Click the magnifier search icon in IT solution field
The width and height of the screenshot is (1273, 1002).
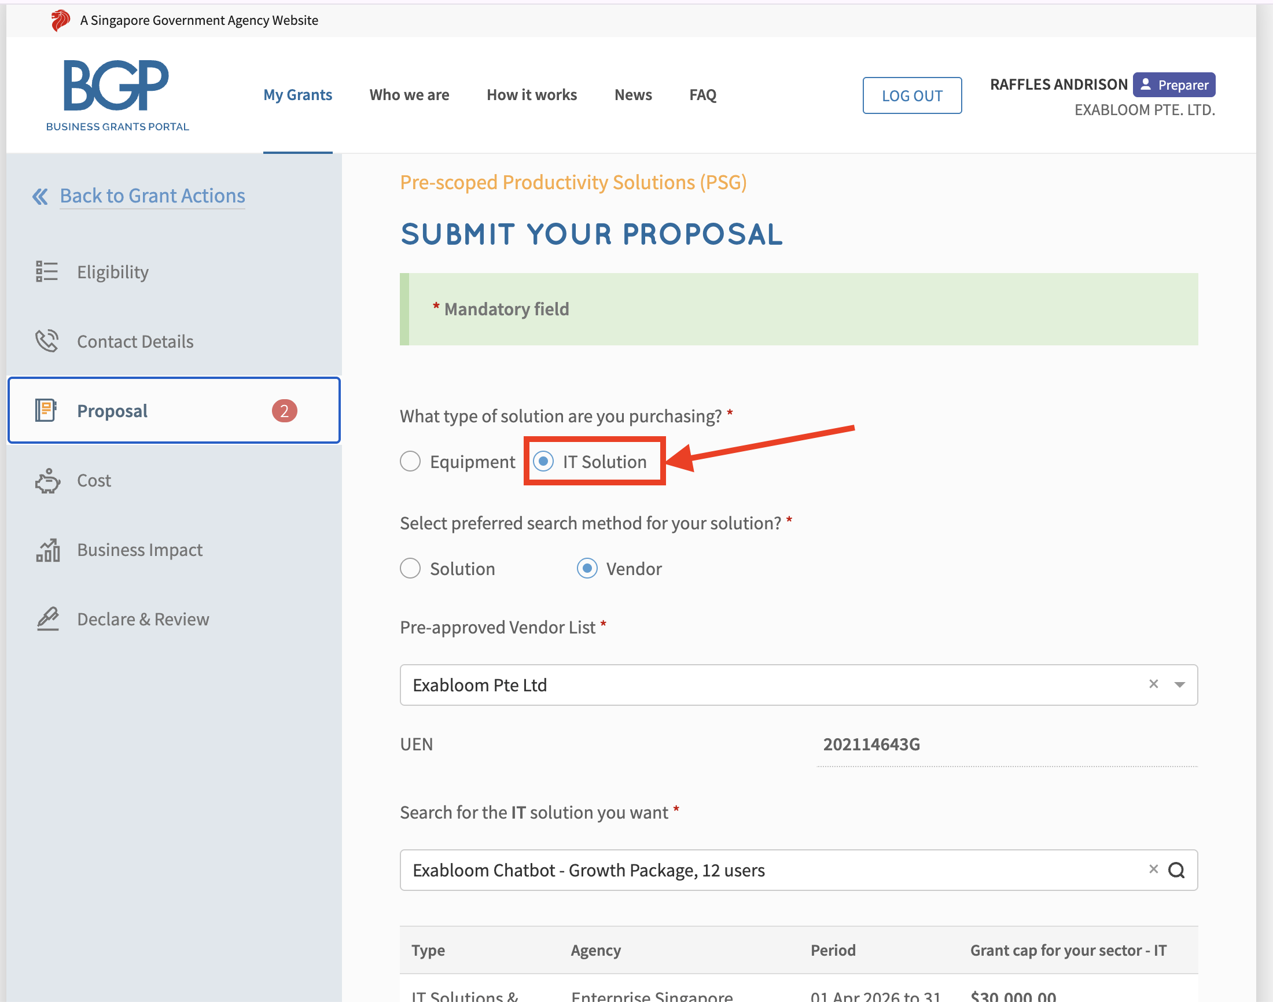pyautogui.click(x=1176, y=870)
